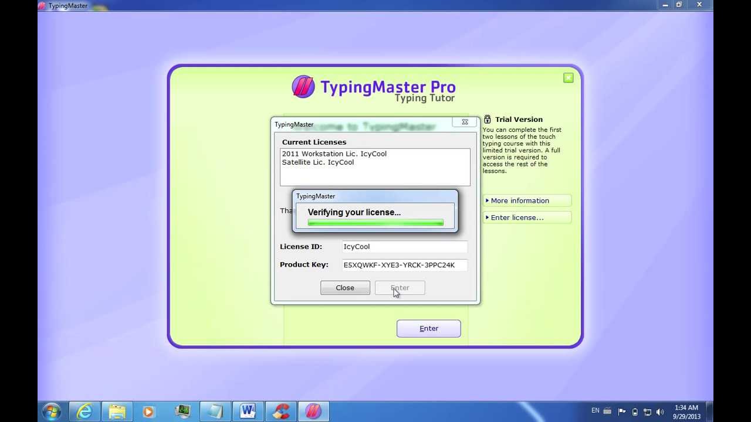This screenshot has height=422, width=751.
Task: Select the Satellite Lic. IcyCool entry
Action: click(317, 162)
